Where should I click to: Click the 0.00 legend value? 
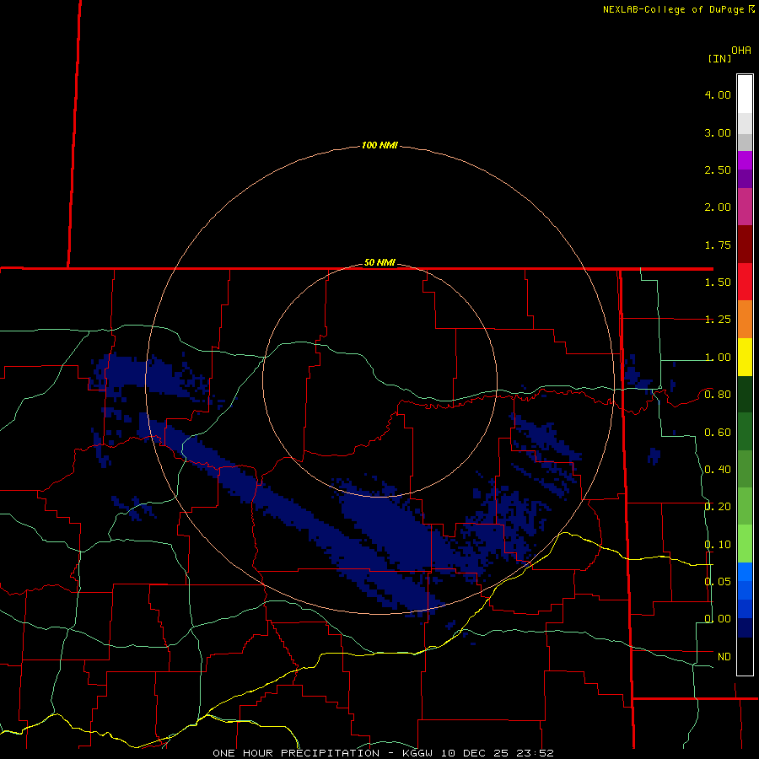718,619
